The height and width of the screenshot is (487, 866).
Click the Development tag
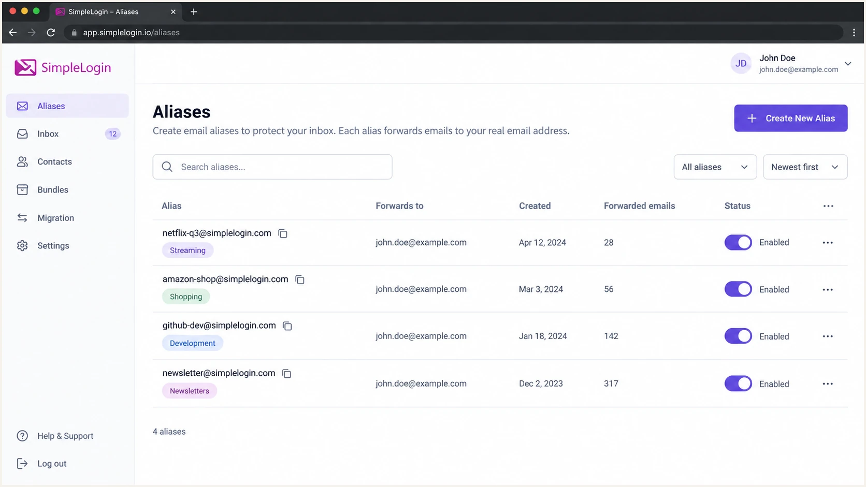[x=193, y=343]
